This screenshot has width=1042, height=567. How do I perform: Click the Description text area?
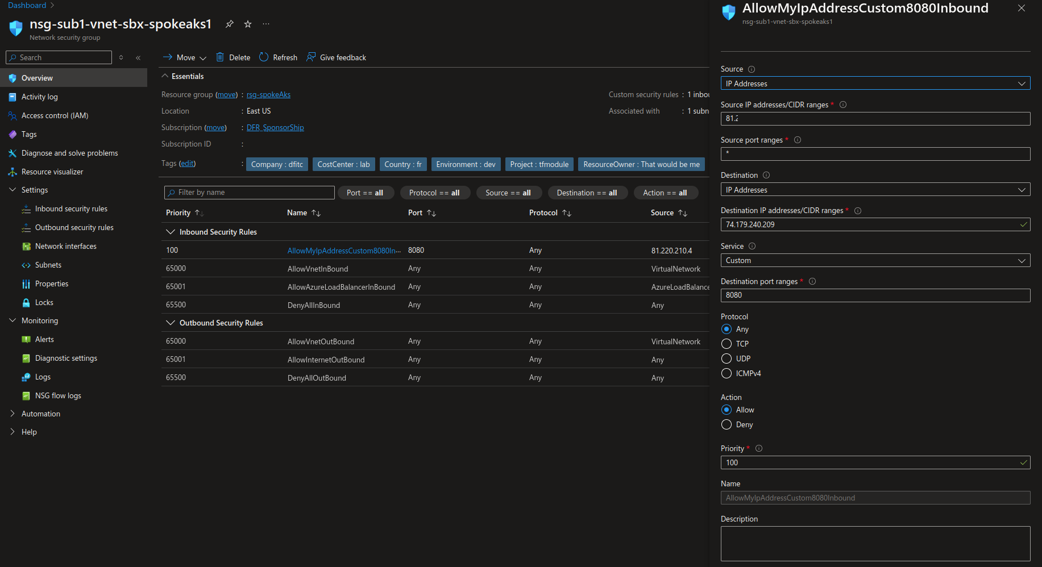coord(875,544)
